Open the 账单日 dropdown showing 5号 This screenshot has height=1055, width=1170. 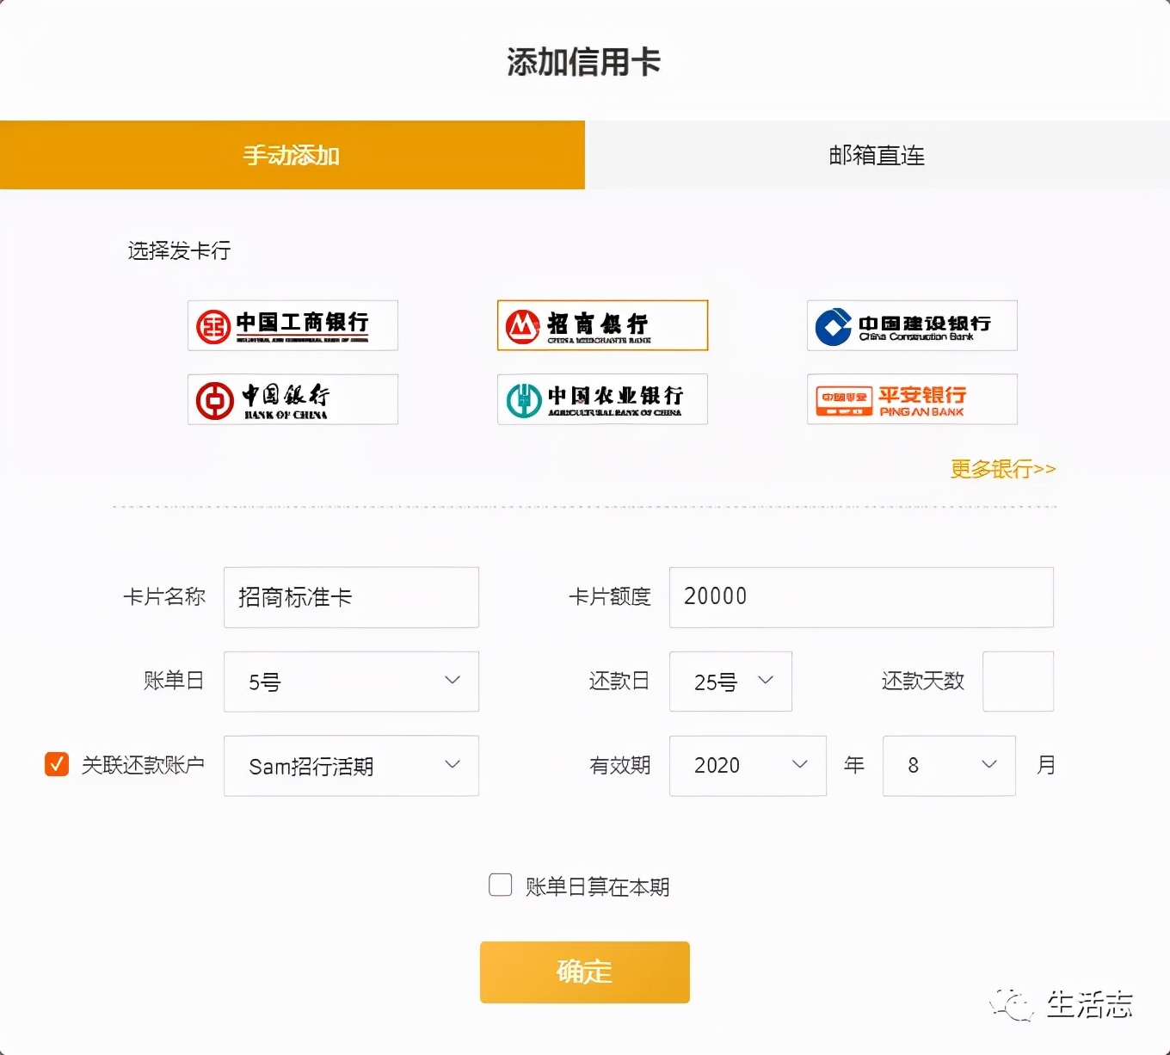pyautogui.click(x=351, y=682)
